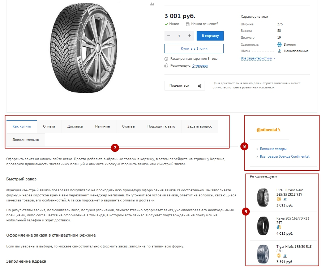Expand Все характеристики list
The height and width of the screenshot is (267, 321).
pyautogui.click(x=258, y=58)
